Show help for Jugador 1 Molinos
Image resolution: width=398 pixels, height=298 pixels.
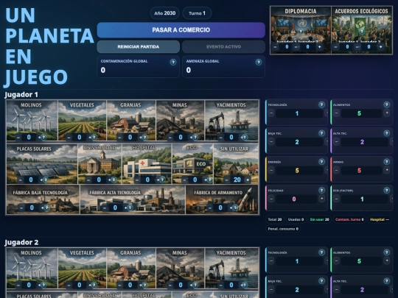coord(43,138)
